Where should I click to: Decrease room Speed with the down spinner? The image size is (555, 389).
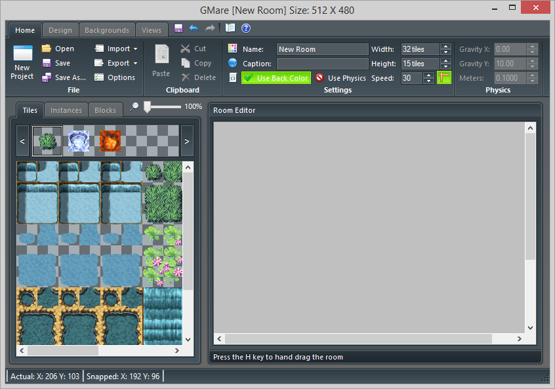tap(428, 81)
